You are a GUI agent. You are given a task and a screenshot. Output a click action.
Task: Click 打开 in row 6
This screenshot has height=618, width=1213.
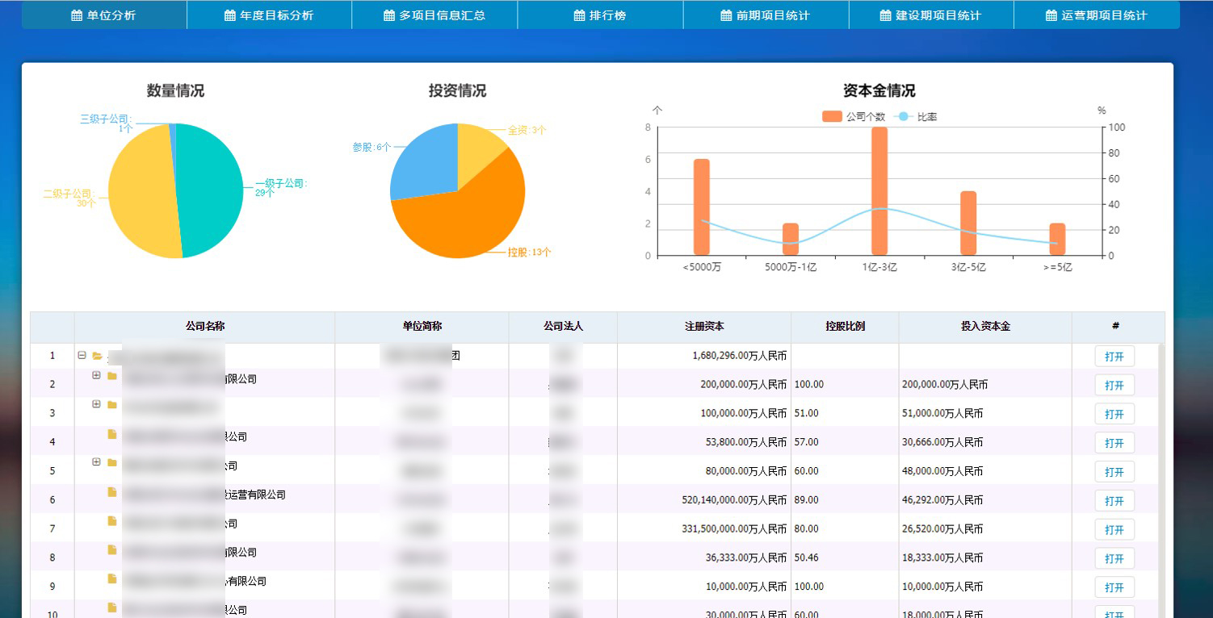coord(1114,501)
